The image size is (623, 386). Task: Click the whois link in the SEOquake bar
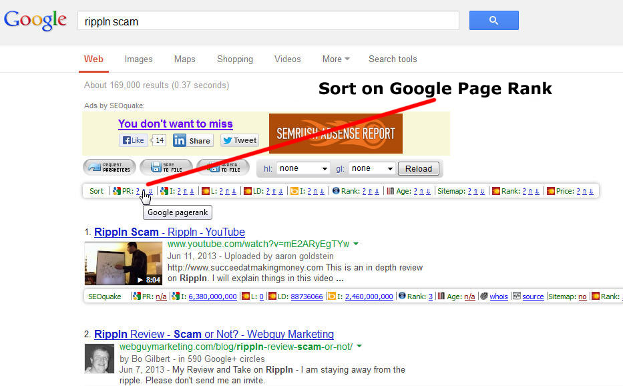[x=499, y=297]
